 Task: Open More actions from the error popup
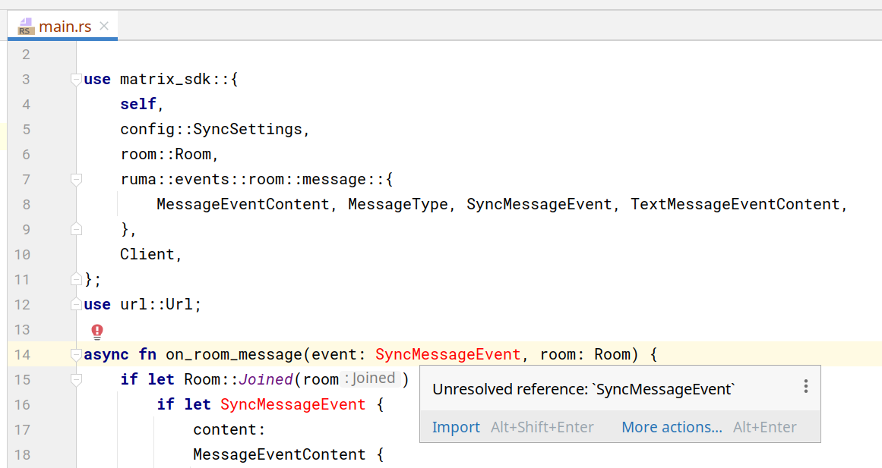click(x=671, y=426)
